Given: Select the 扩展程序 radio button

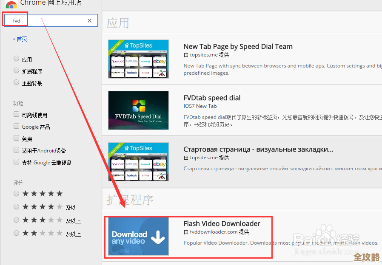Looking at the screenshot, I should 17,71.
